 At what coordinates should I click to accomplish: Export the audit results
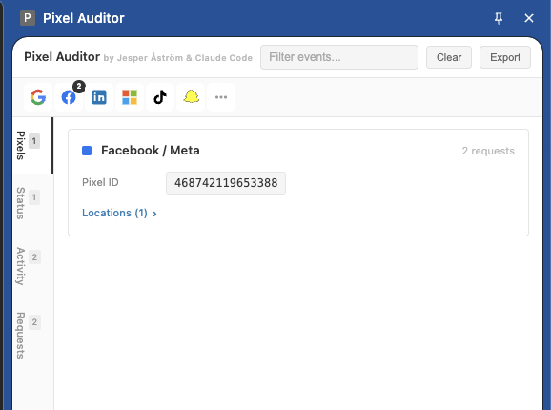pyautogui.click(x=505, y=57)
